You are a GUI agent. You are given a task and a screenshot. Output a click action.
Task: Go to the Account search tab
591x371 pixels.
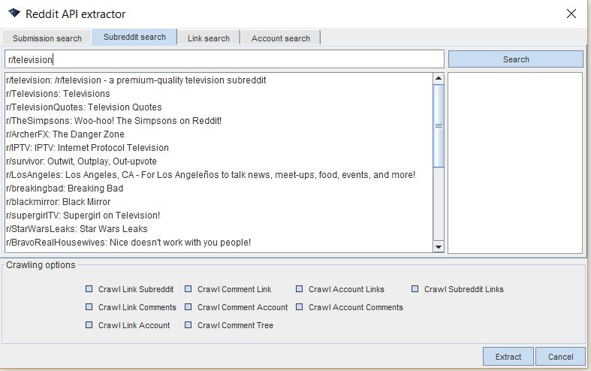(280, 38)
